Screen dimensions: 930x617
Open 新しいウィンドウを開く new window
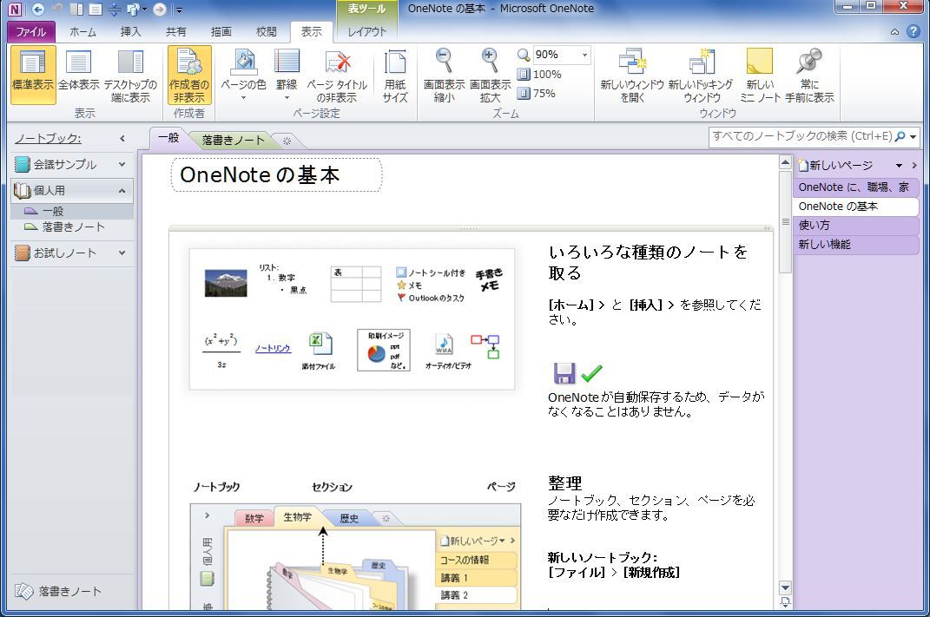[x=632, y=75]
